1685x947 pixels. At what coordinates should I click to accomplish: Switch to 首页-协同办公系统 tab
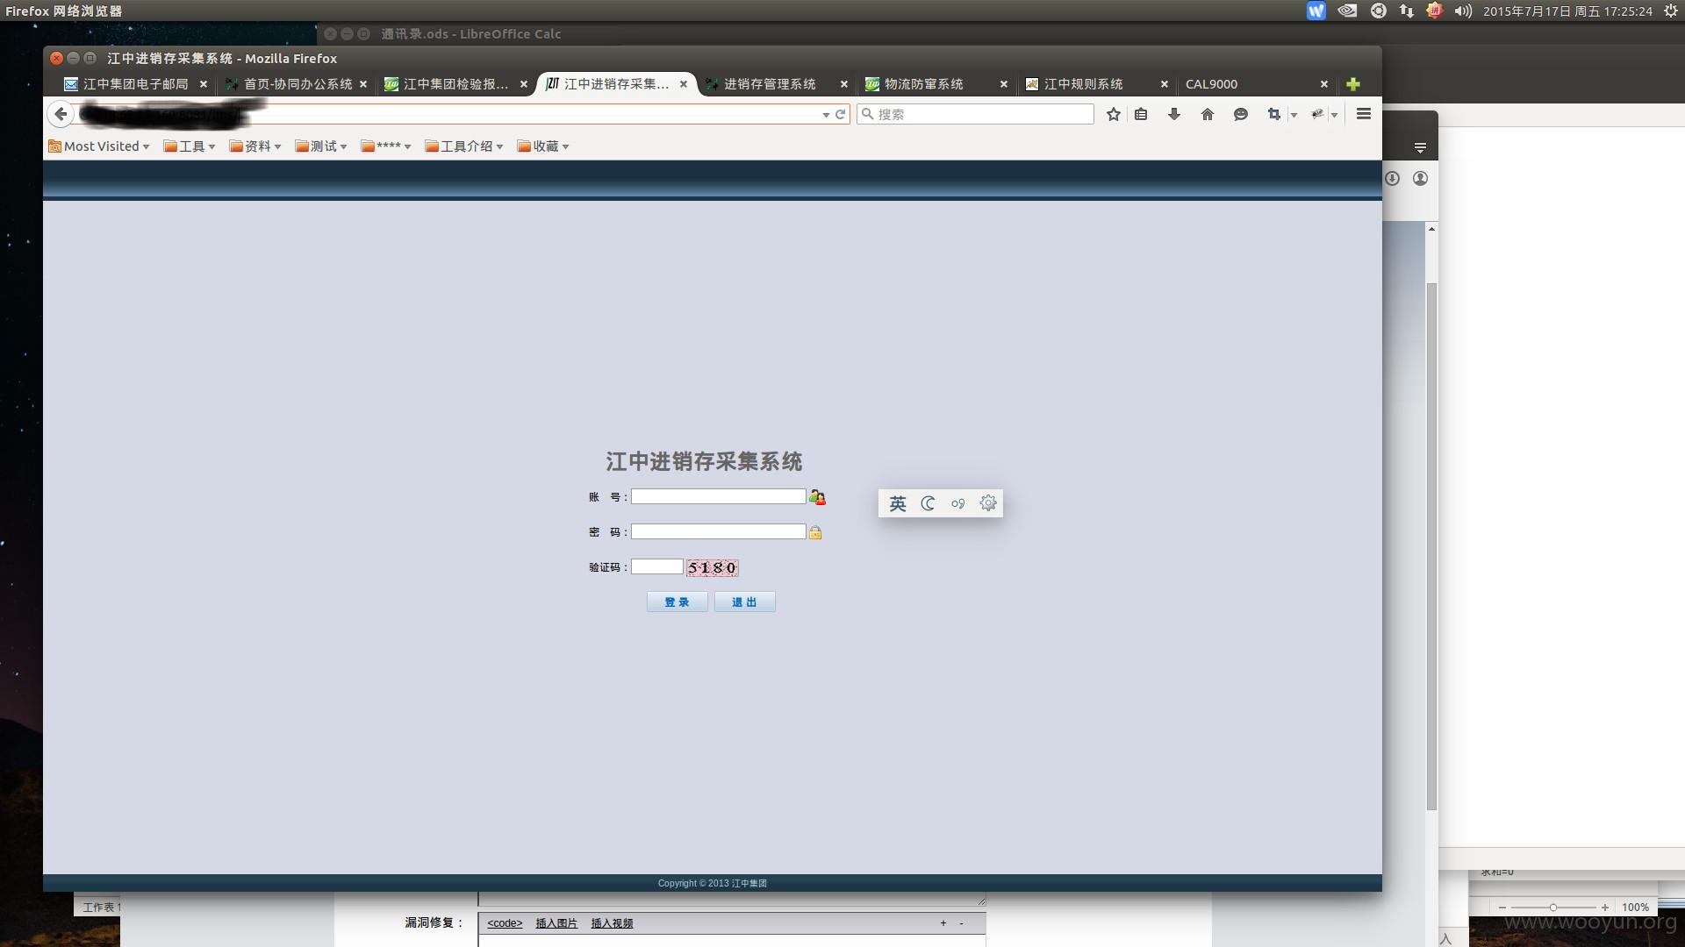[297, 84]
